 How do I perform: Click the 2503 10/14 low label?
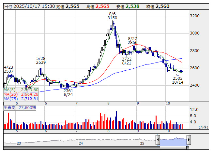(177, 80)
